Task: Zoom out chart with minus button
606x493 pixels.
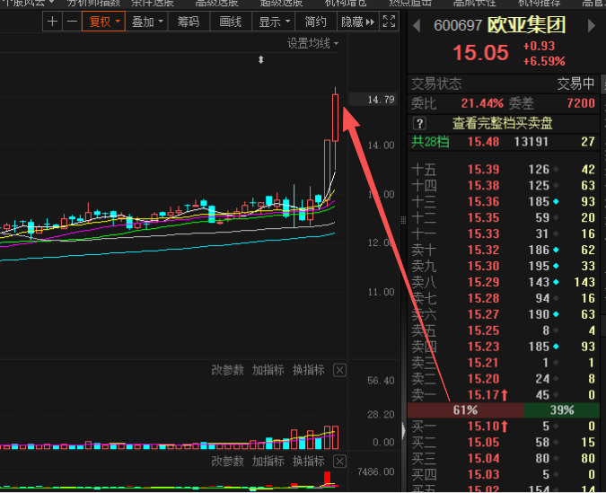Action: (x=72, y=22)
